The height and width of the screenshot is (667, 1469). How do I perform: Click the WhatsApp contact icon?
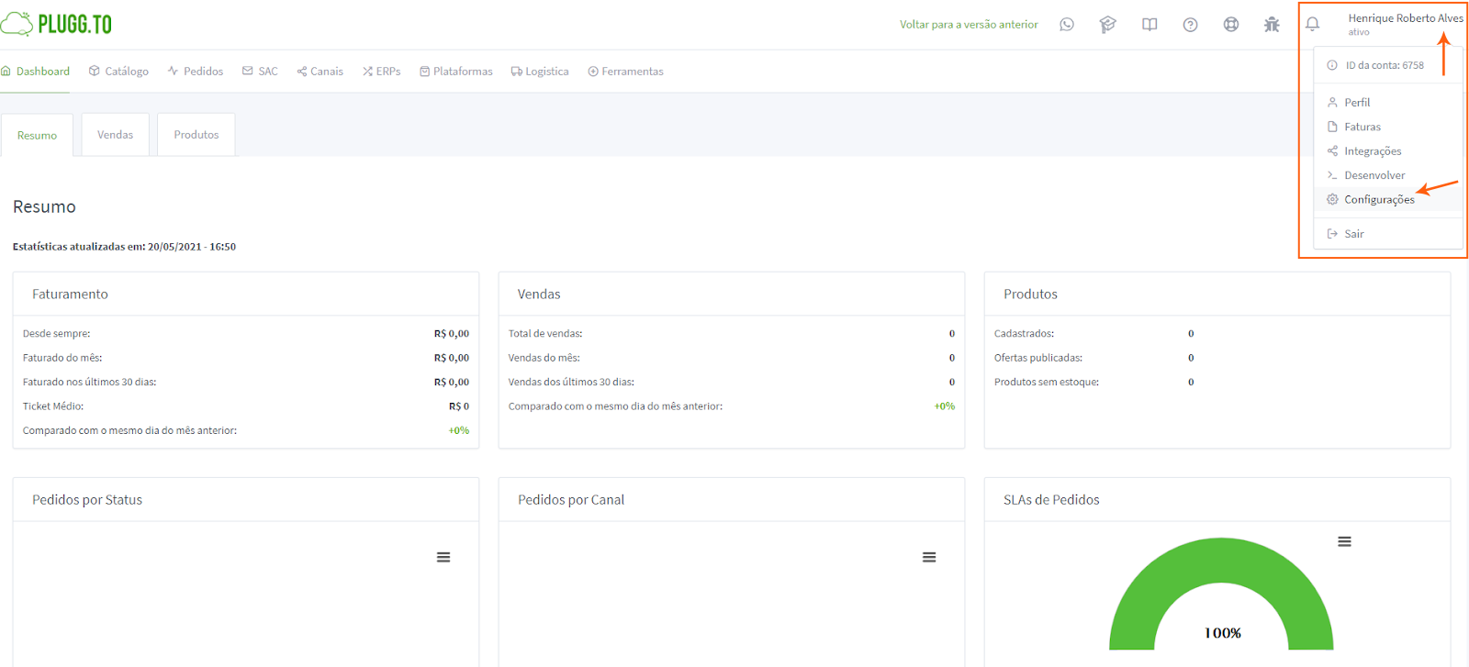[1066, 25]
